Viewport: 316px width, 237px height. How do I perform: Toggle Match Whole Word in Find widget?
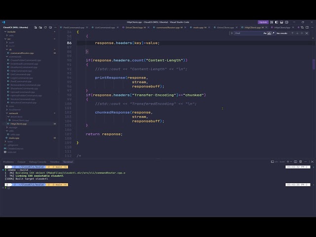[x=269, y=33]
